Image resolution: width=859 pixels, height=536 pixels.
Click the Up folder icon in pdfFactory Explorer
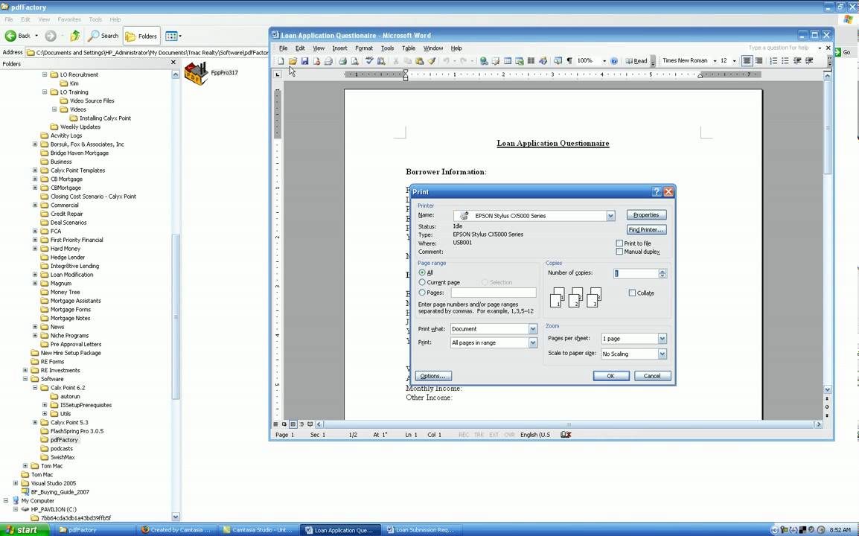tap(75, 36)
